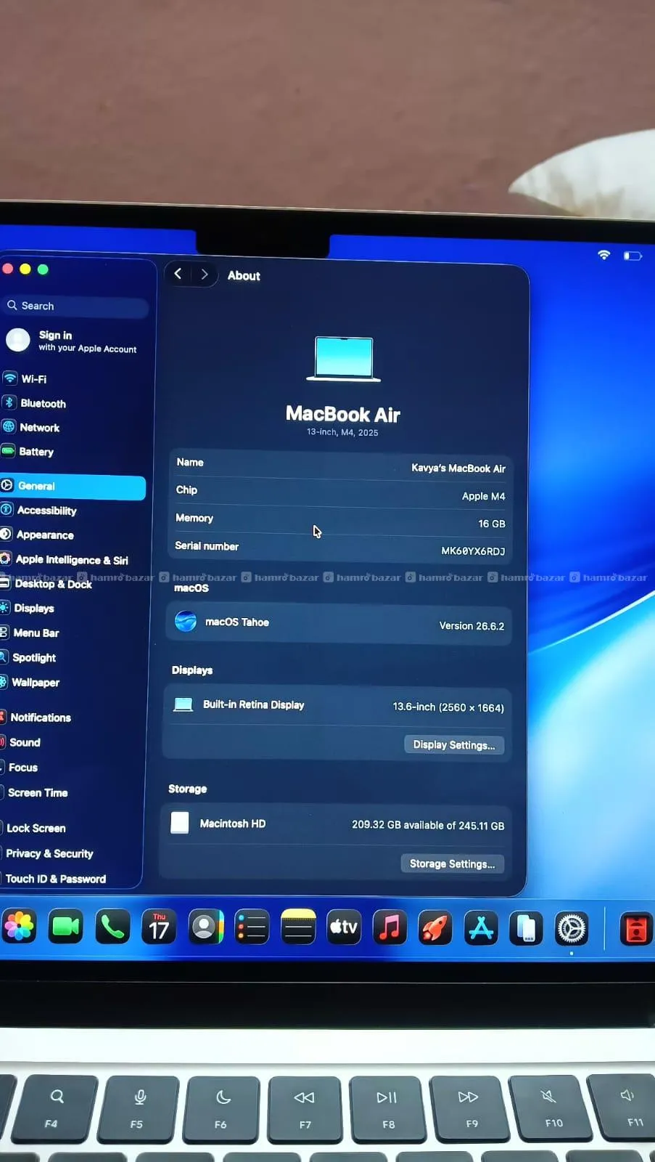
Task: Open Photos app in the Dock
Action: [x=19, y=927]
